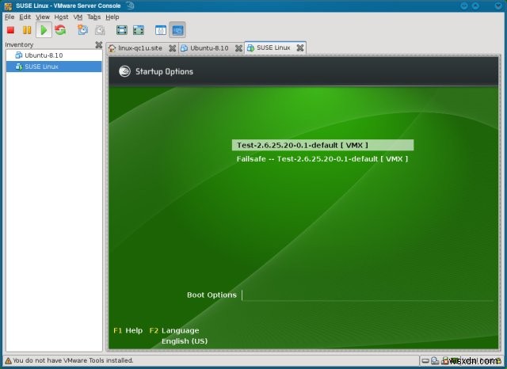Show the summary view icon
The image size is (507, 369).
(161, 30)
